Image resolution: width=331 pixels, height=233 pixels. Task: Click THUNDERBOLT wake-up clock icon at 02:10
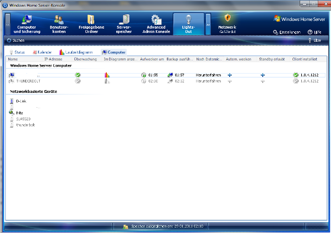144,81
